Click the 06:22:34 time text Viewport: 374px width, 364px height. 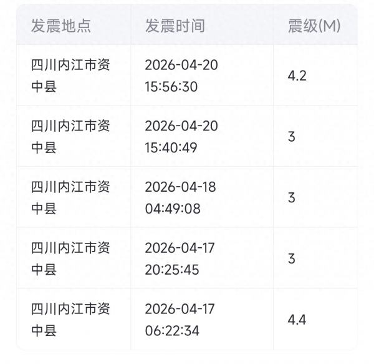pos(173,330)
